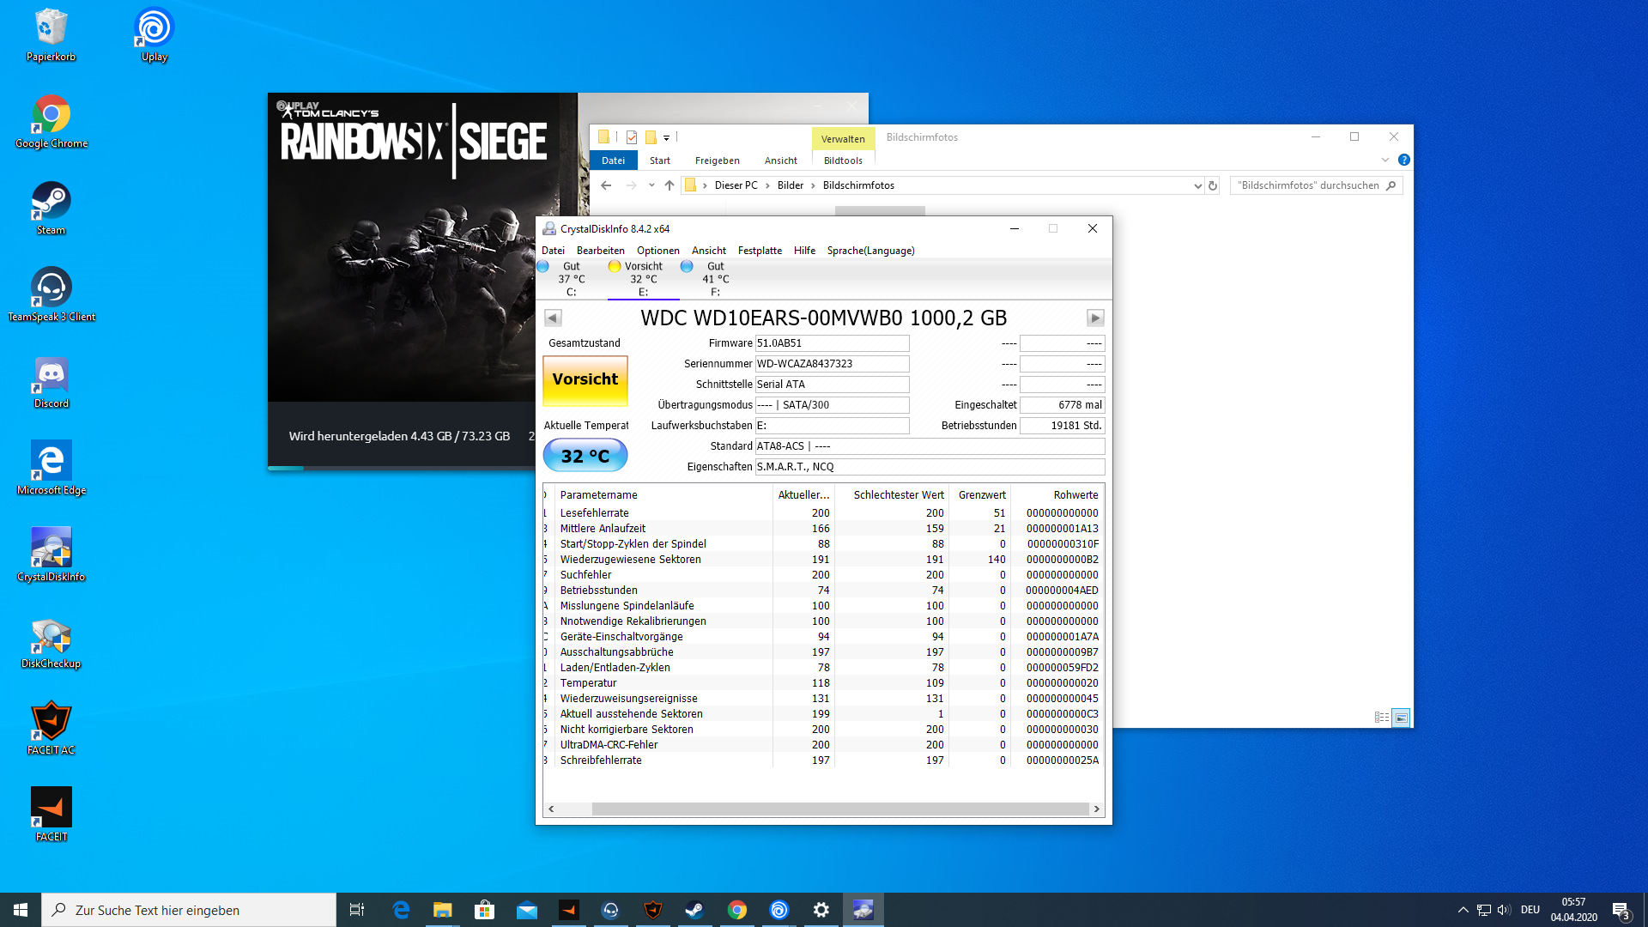The image size is (1648, 927).
Task: Switch to details list view in Explorer
Action: [1381, 718]
